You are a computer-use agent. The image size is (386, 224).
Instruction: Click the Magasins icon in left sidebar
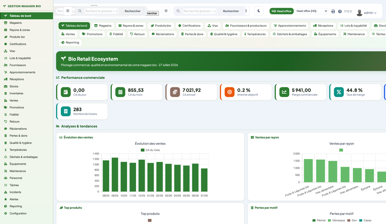[5, 23]
